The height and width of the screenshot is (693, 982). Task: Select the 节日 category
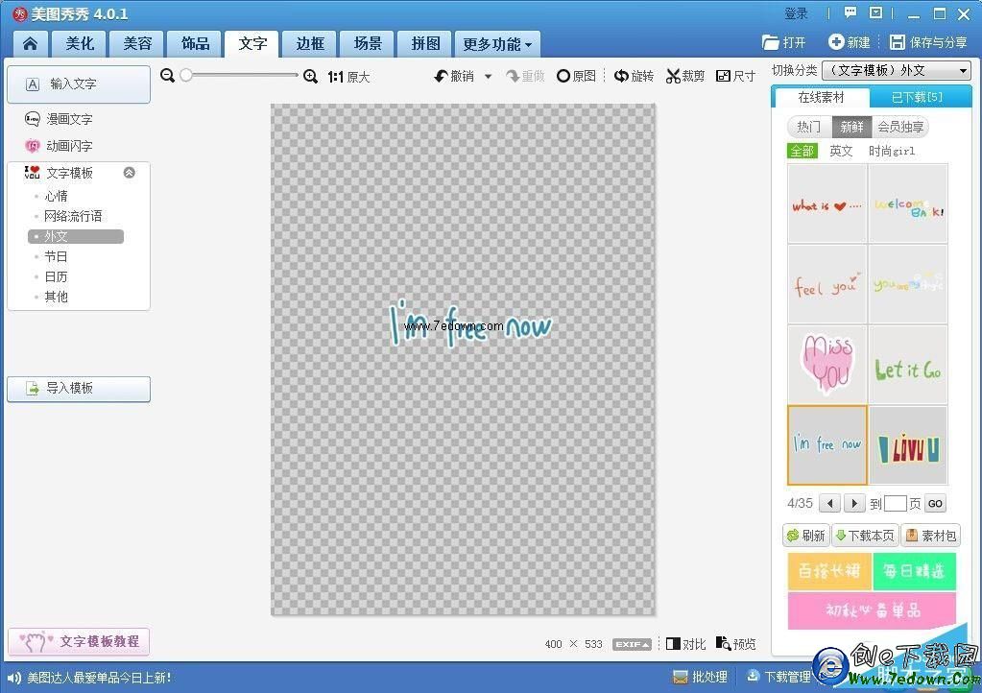tap(56, 256)
